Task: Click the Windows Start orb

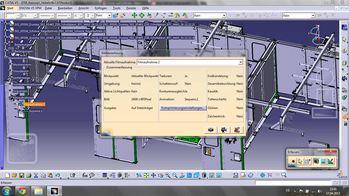Action: pyautogui.click(x=7, y=191)
